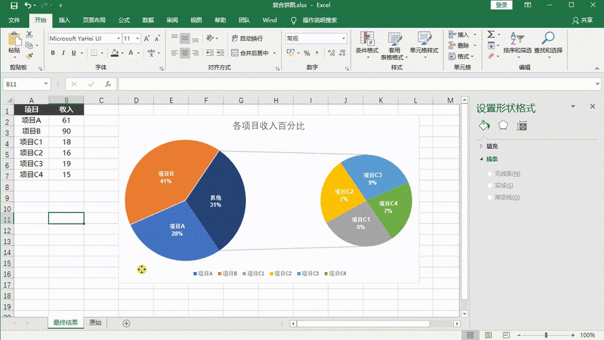Open Format as Table 套用表格格式

point(393,46)
